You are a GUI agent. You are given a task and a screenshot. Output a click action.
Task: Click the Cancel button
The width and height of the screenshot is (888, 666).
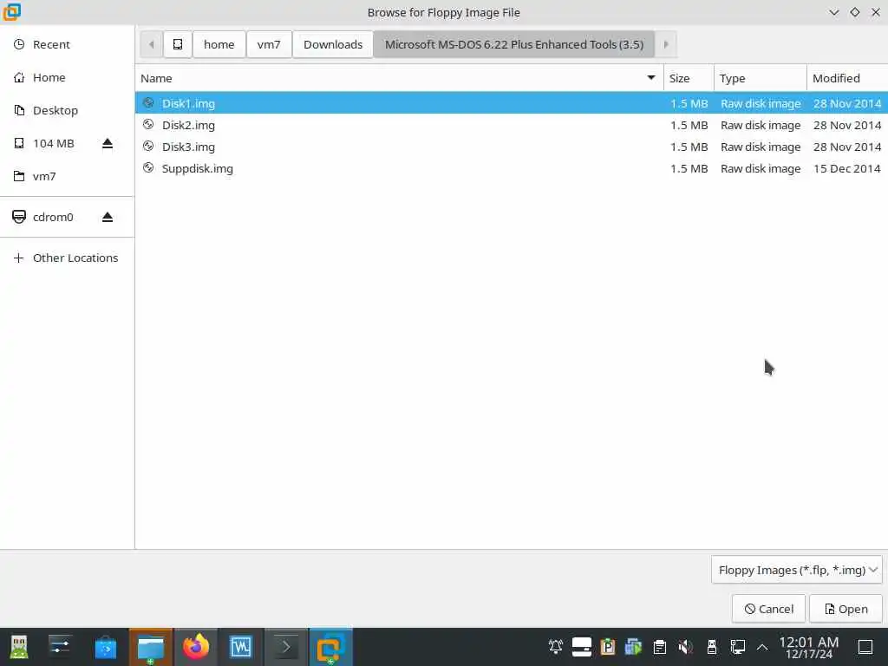768,609
